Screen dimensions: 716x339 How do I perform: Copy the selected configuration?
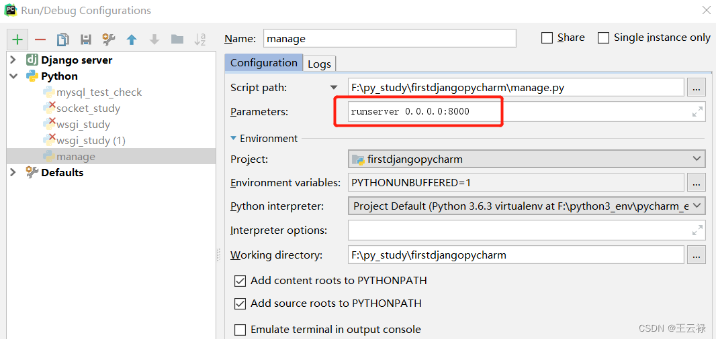(63, 40)
